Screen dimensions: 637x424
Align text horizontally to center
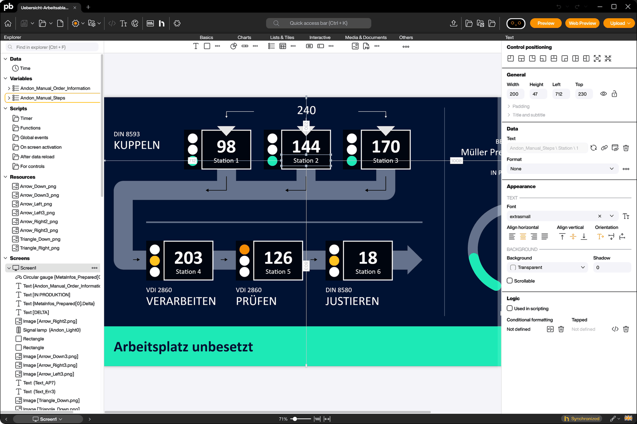click(x=523, y=237)
